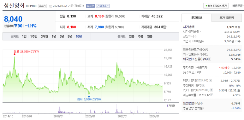This screenshot has width=244, height=120.
Task: Click the help icon beside 배당수익률 2023.12
Action: (x=212, y=95)
